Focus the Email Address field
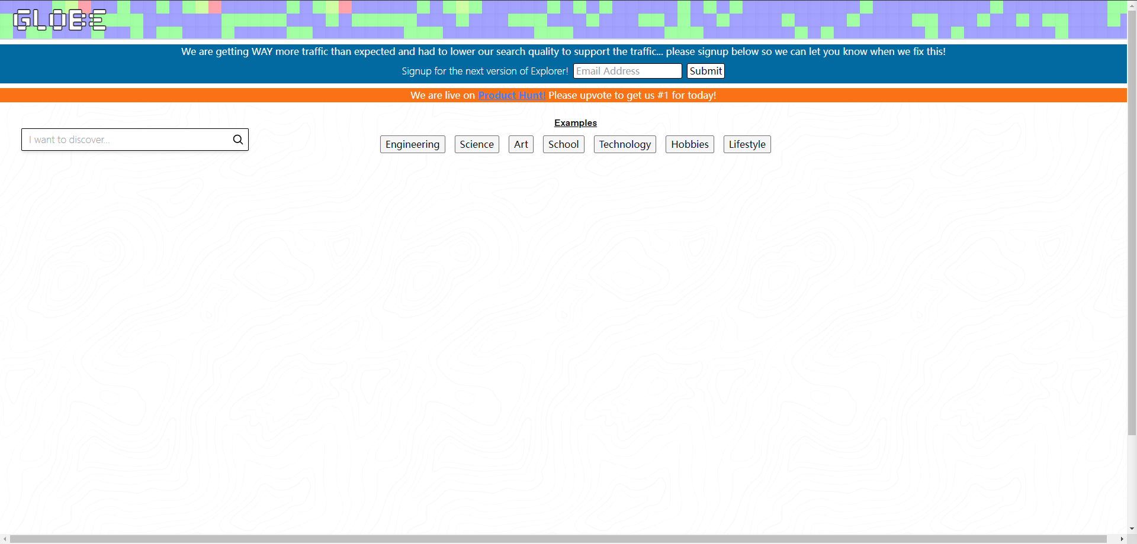Screen dimensions: 1137x544 (x=627, y=71)
